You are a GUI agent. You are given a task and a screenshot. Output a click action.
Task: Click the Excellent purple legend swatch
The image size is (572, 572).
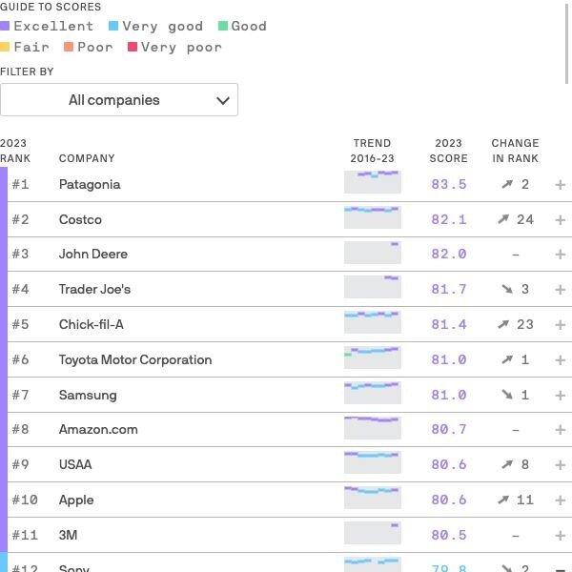[5, 26]
